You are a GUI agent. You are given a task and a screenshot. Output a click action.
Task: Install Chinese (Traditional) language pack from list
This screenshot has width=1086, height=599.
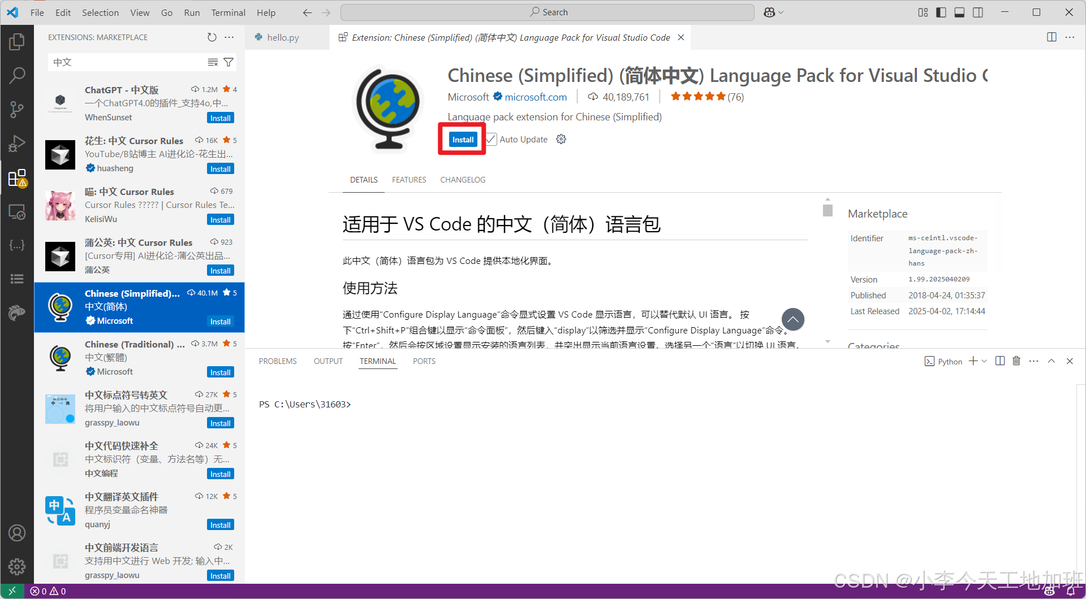221,372
